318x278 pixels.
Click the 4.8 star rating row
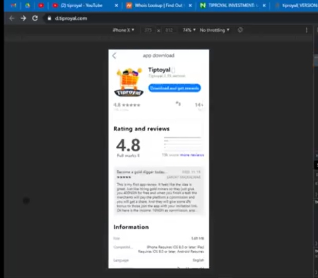point(127,105)
